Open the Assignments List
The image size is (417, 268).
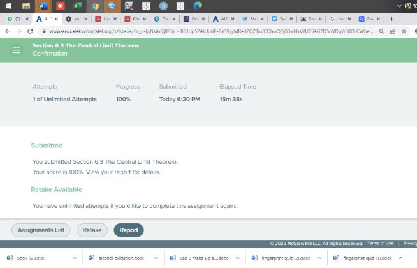41,230
